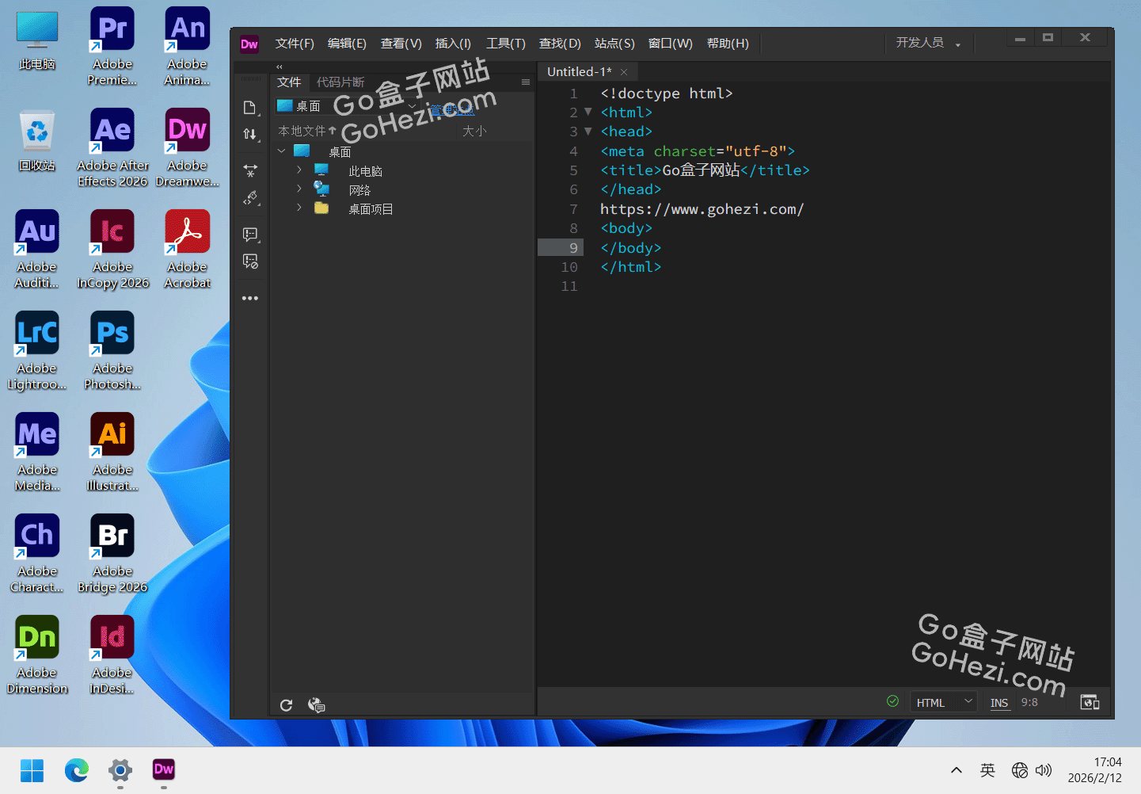Open the 文件(F) menu
The image size is (1141, 794).
[x=295, y=44]
